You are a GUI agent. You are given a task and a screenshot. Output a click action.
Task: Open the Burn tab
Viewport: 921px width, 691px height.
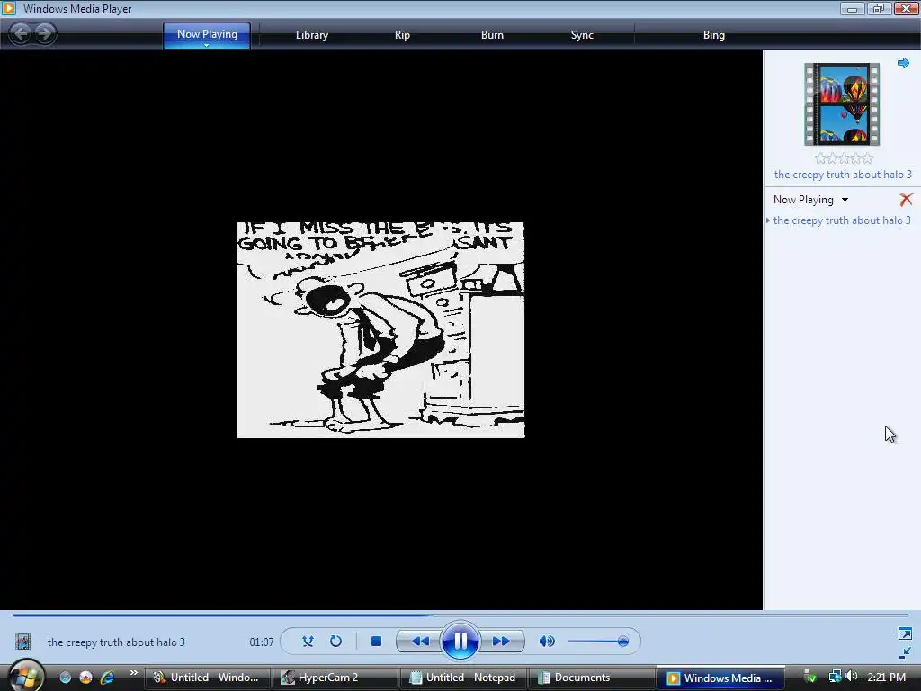pyautogui.click(x=492, y=35)
